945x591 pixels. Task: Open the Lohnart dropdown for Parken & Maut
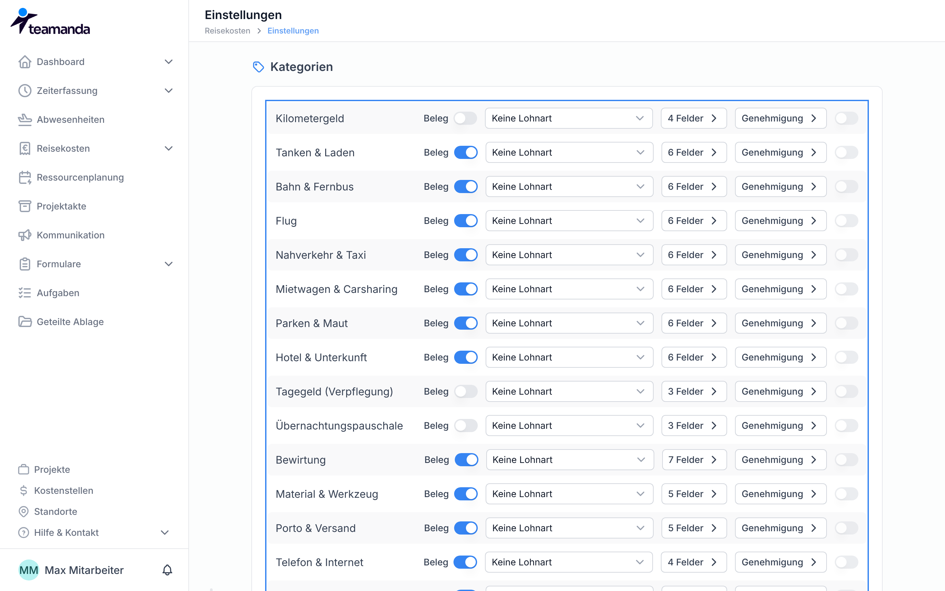(x=569, y=323)
